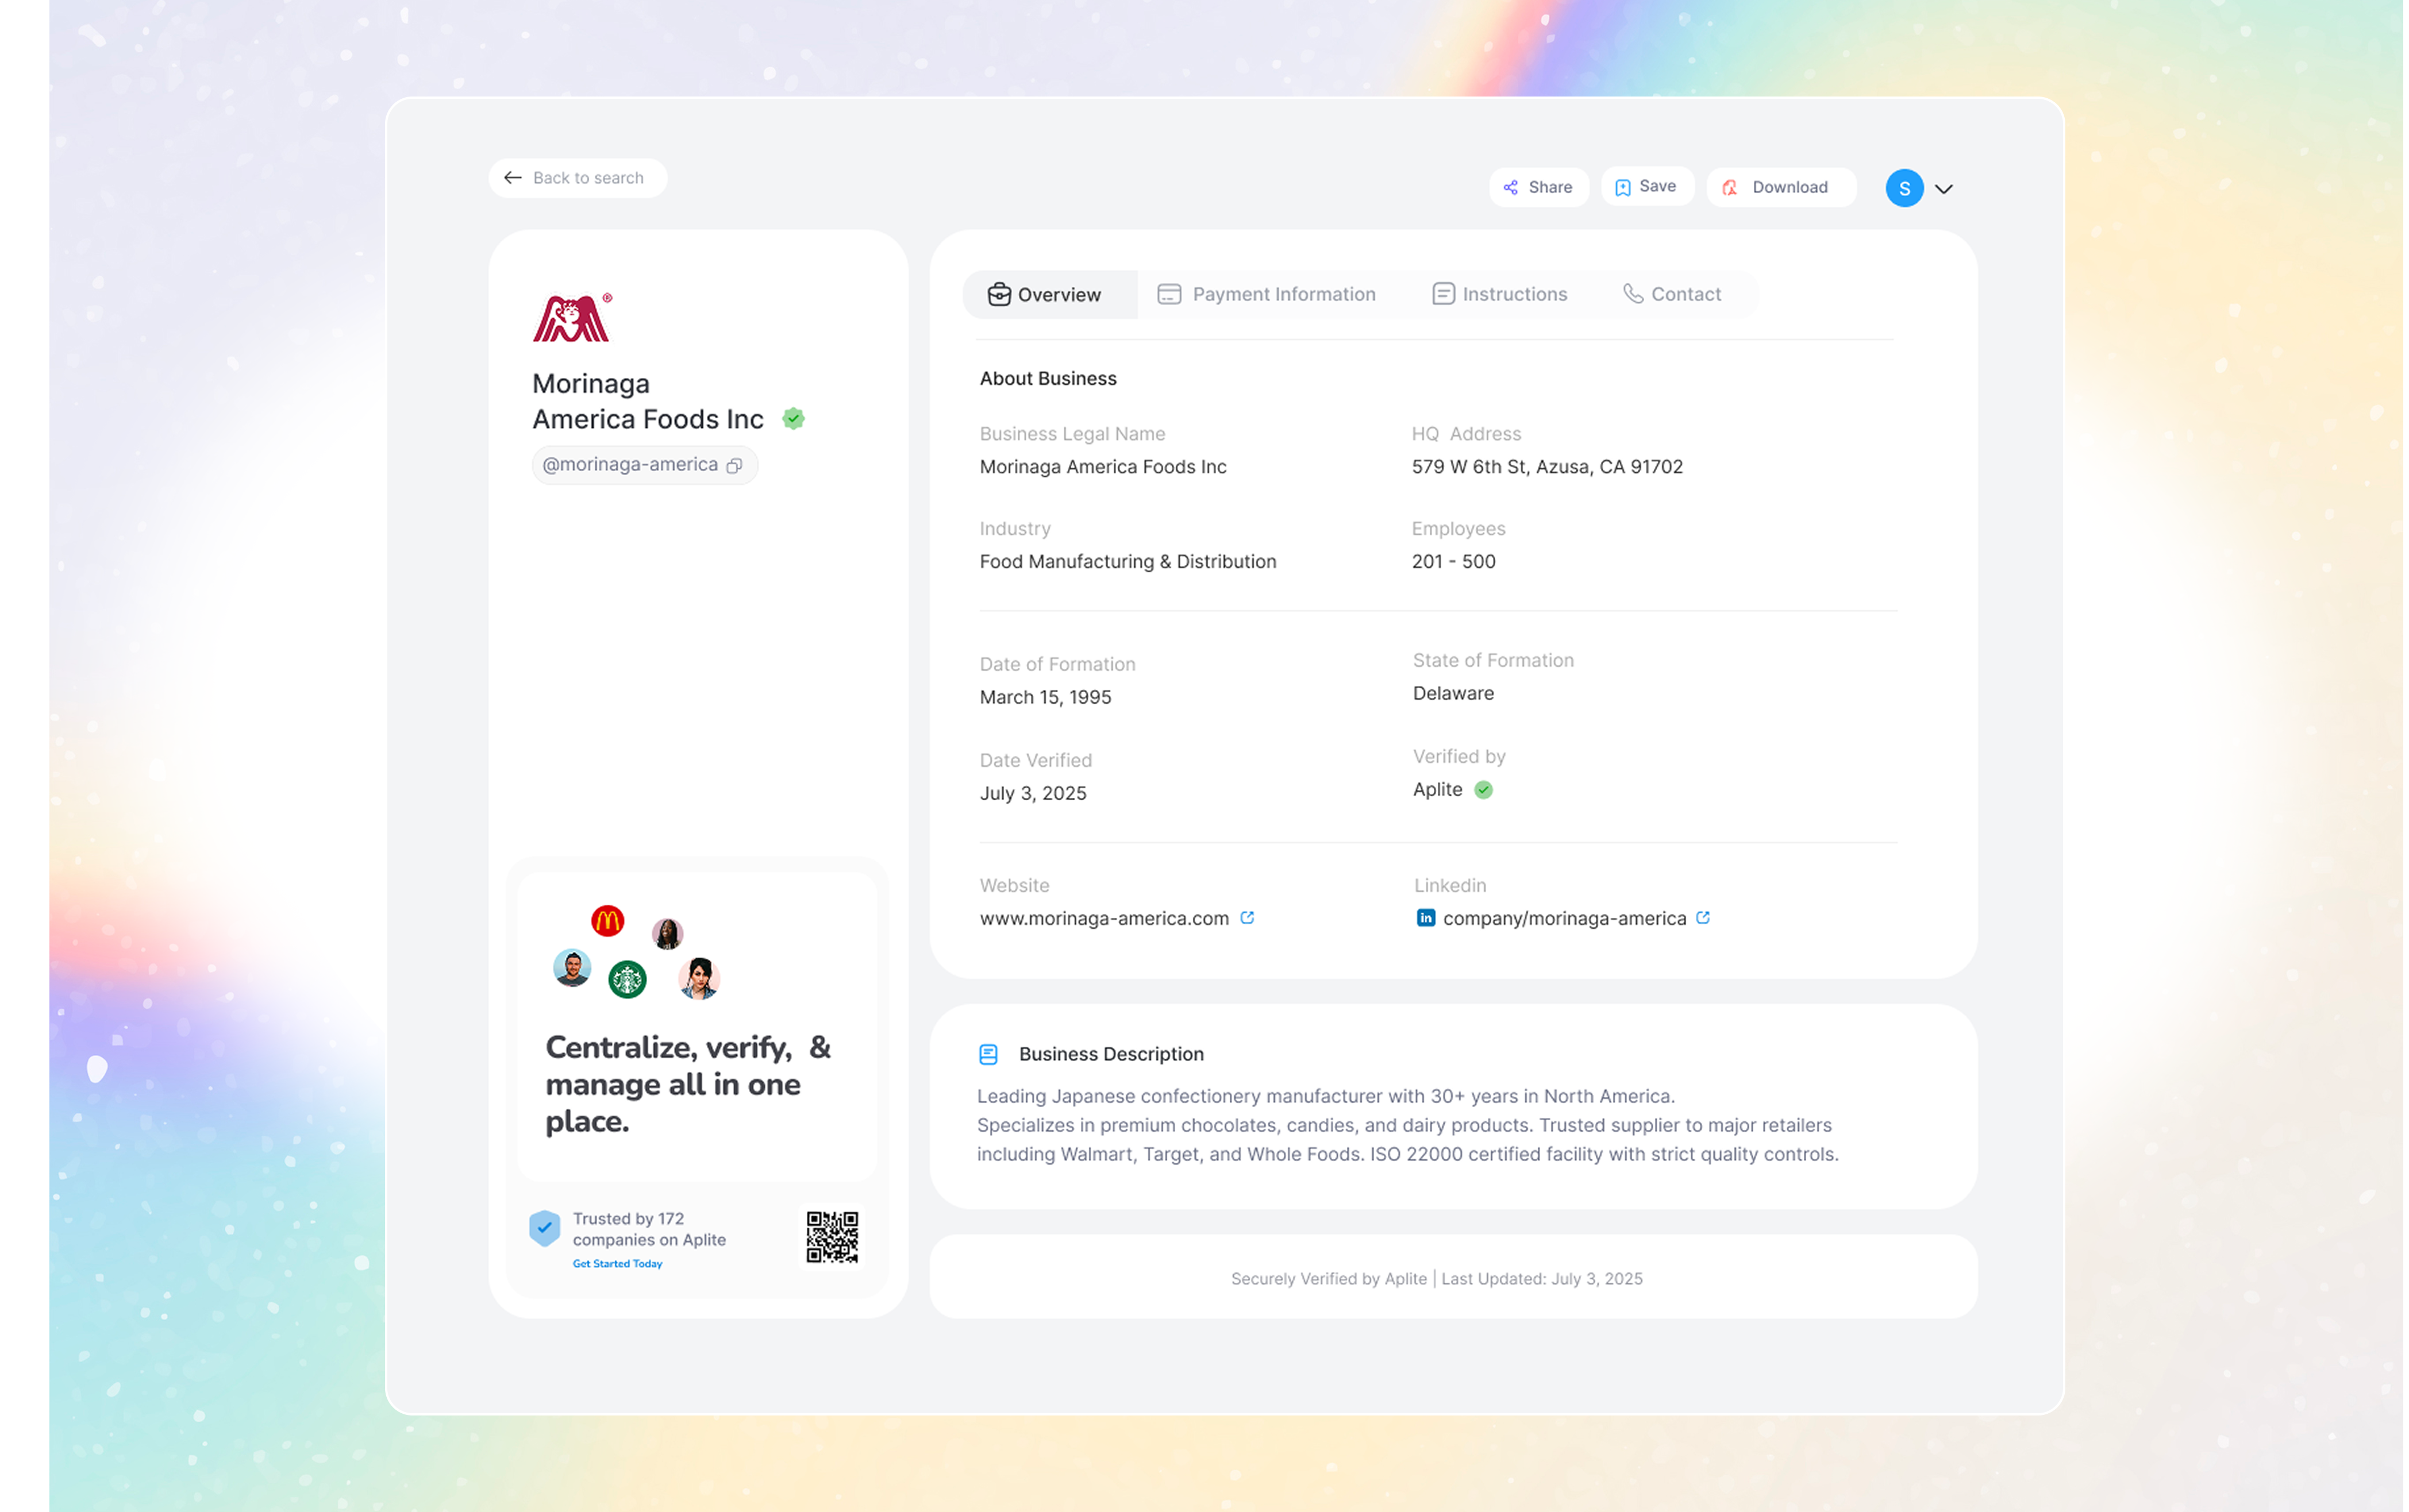The image size is (2409, 1512).
Task: Open the Contact tab
Action: click(1672, 294)
